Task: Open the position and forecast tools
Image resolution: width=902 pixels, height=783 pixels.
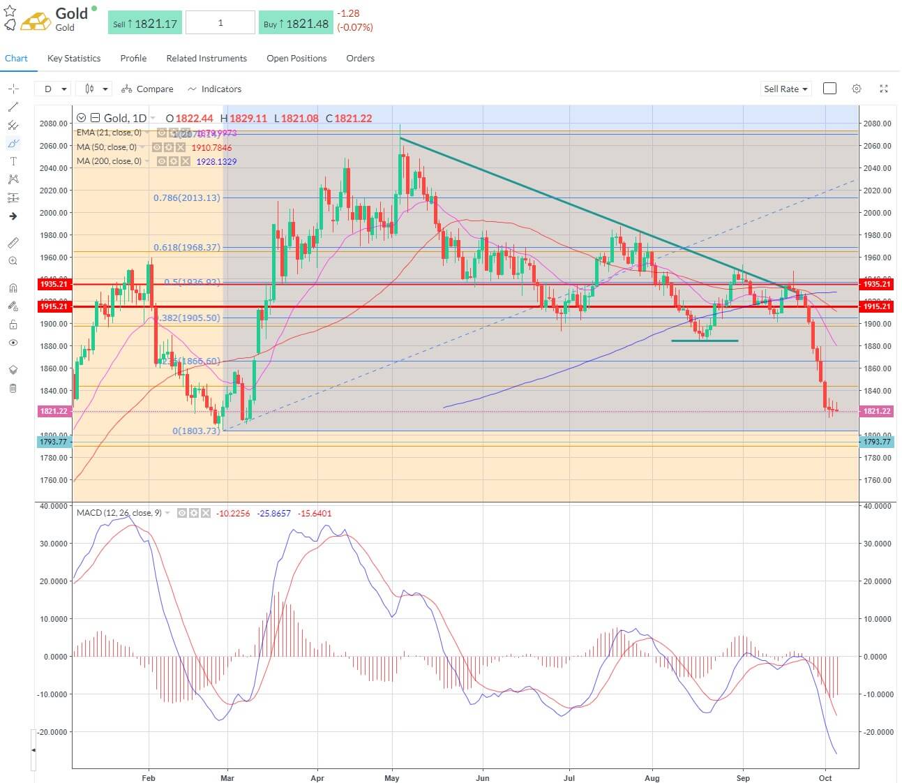Action: pos(13,197)
